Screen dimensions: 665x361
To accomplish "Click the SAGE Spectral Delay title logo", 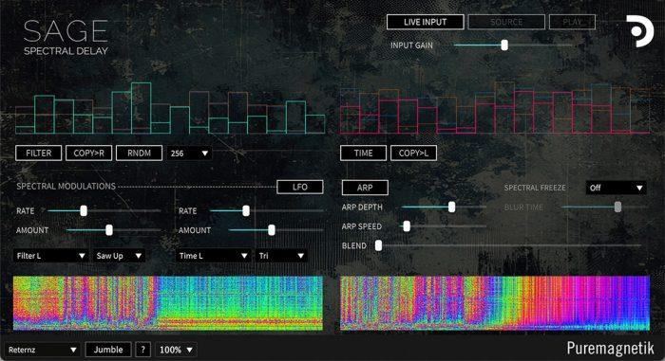I will tap(66, 37).
